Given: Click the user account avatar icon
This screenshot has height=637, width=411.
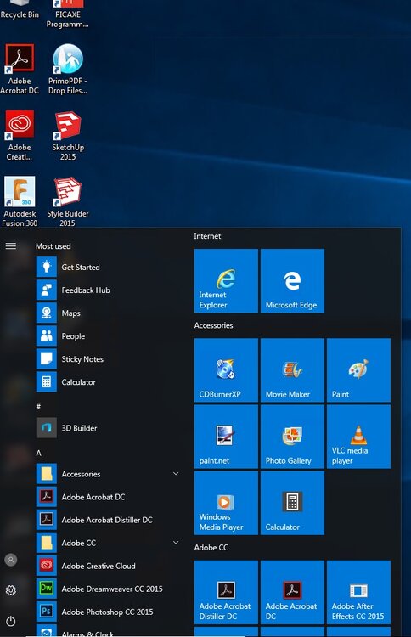Looking at the screenshot, I should pyautogui.click(x=11, y=560).
